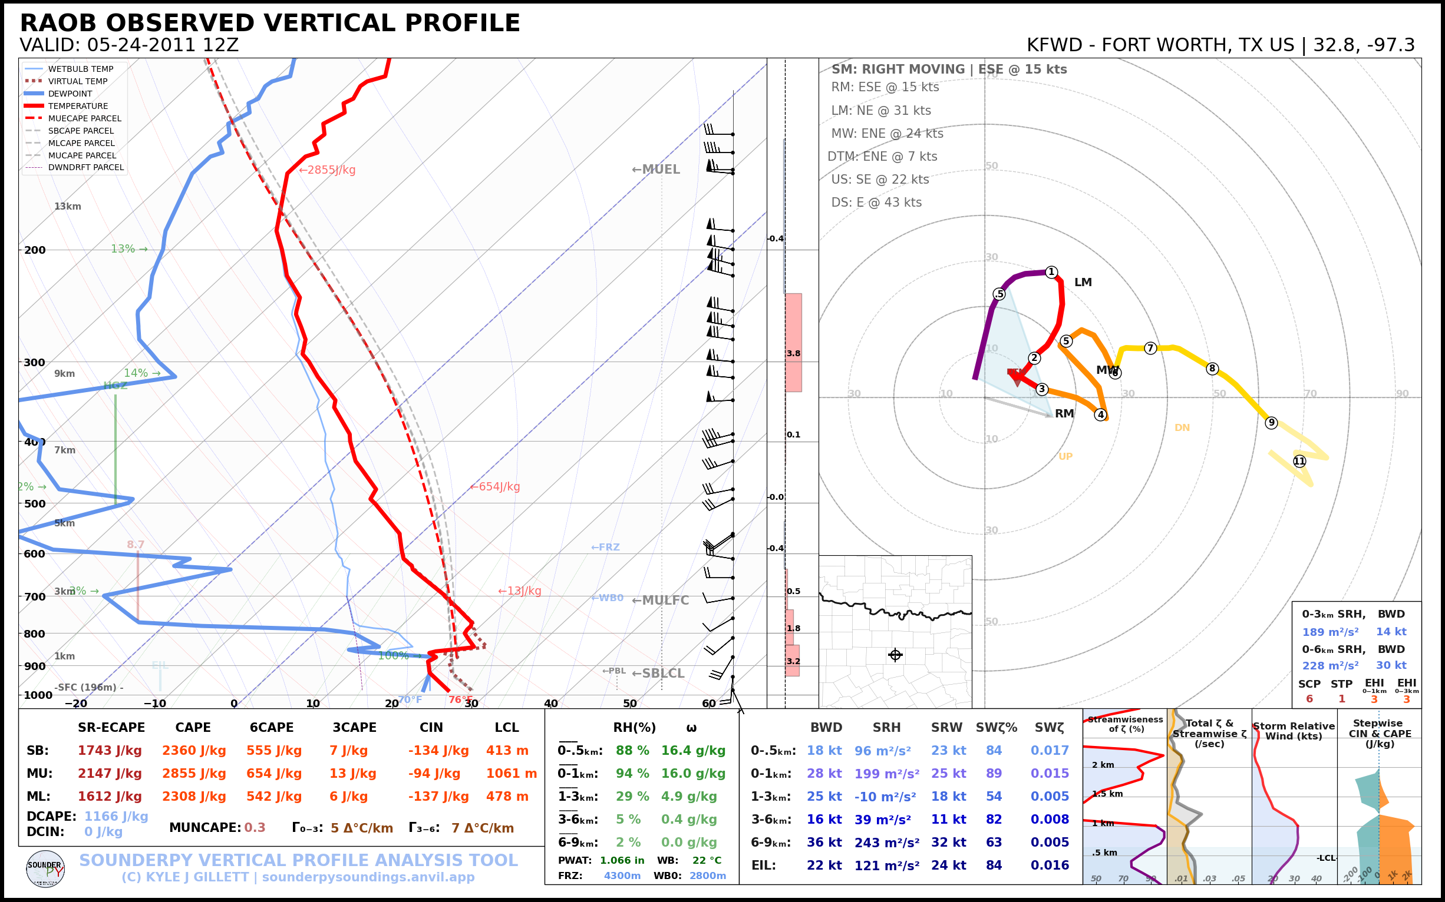Image resolution: width=1445 pixels, height=902 pixels.
Task: Click the RM storm motion label
Action: coord(1064,413)
